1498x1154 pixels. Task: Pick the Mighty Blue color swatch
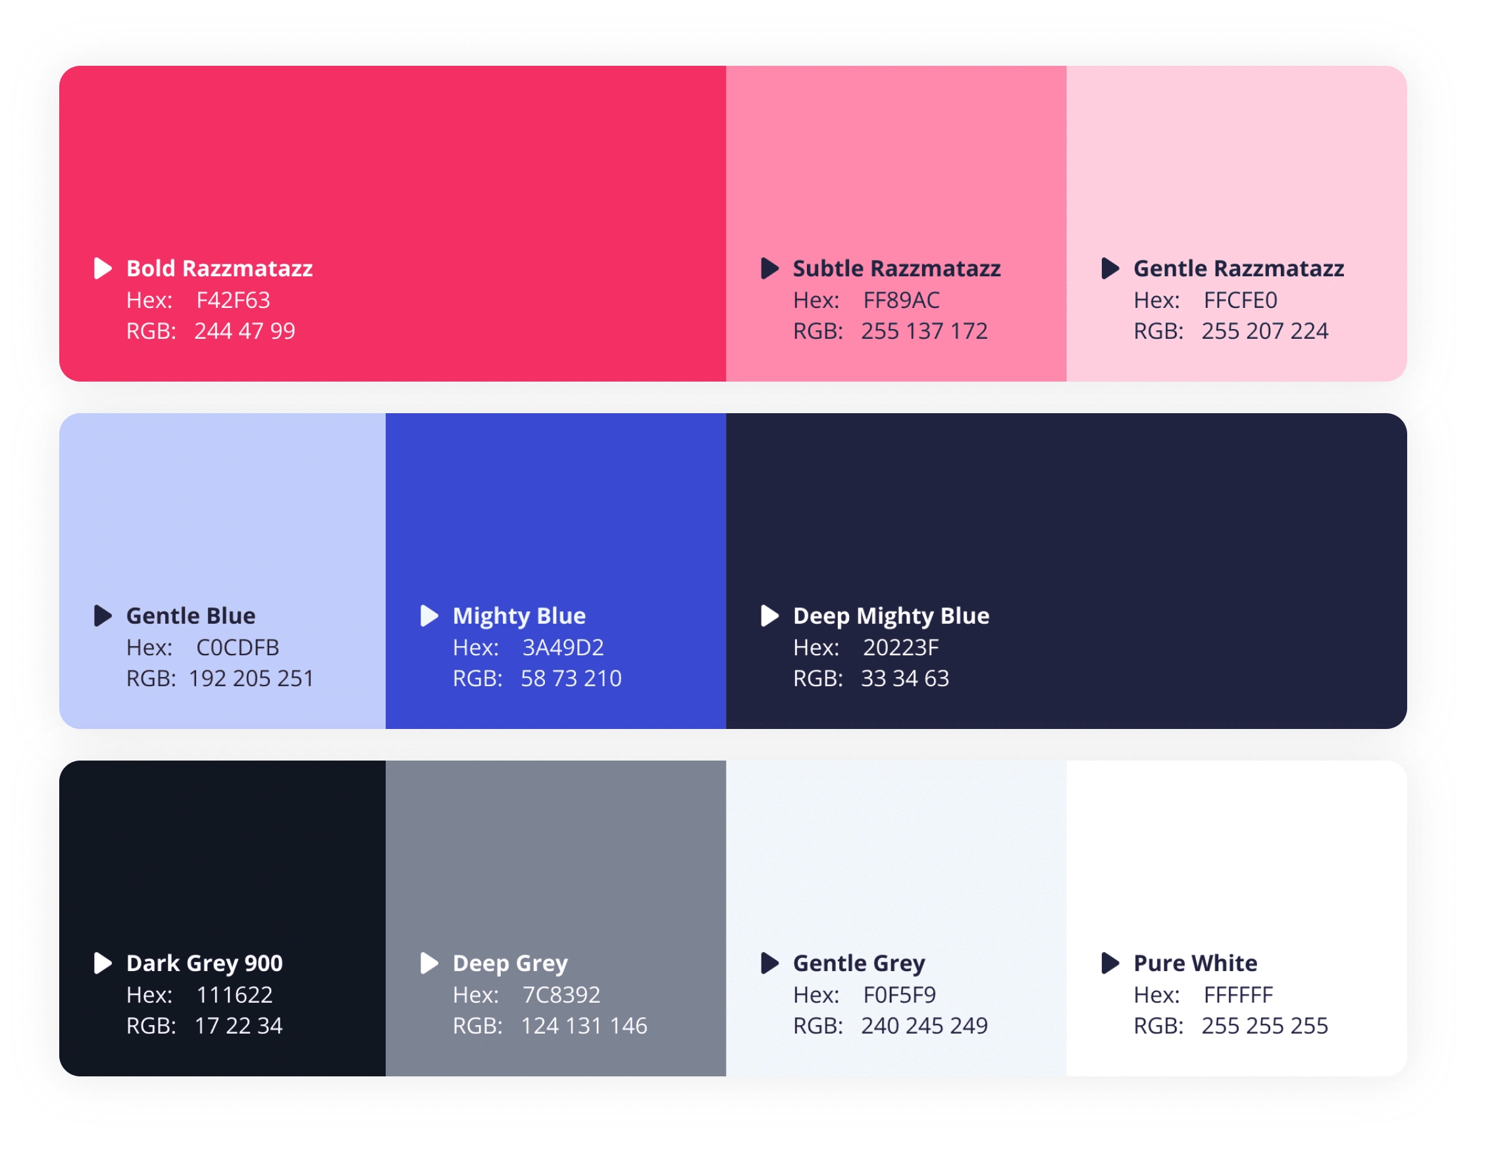point(555,507)
